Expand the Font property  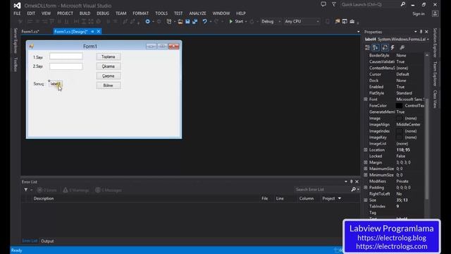pyautogui.click(x=366, y=99)
